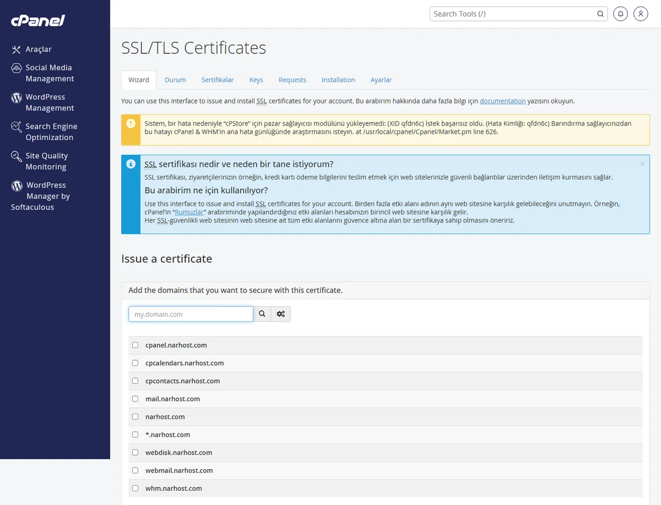This screenshot has width=661, height=505.
Task: Open Search Engine Optimization icon
Action: [x=17, y=127]
